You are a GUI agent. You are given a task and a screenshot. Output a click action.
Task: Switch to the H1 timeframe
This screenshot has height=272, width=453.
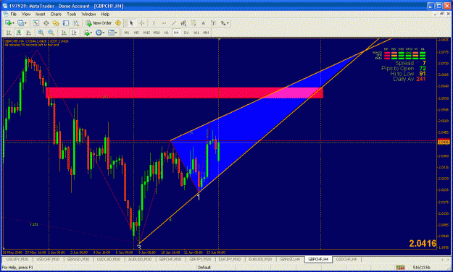167,33
